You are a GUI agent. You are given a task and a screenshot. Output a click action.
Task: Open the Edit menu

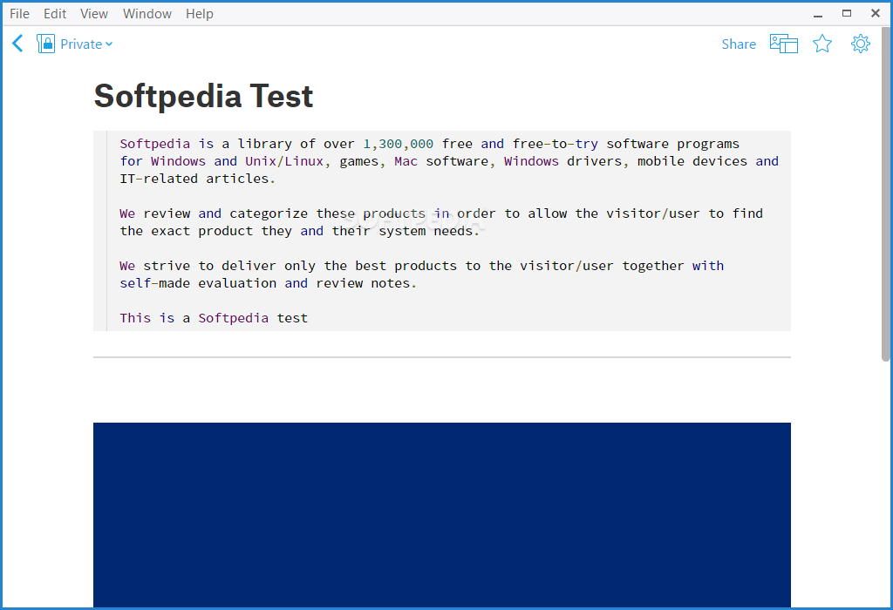click(55, 14)
